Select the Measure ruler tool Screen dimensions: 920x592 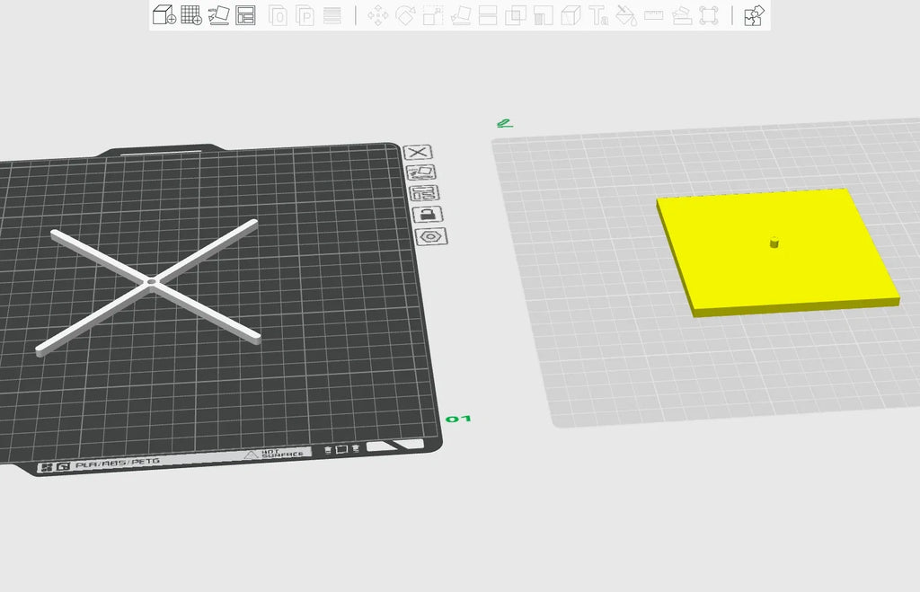click(654, 15)
